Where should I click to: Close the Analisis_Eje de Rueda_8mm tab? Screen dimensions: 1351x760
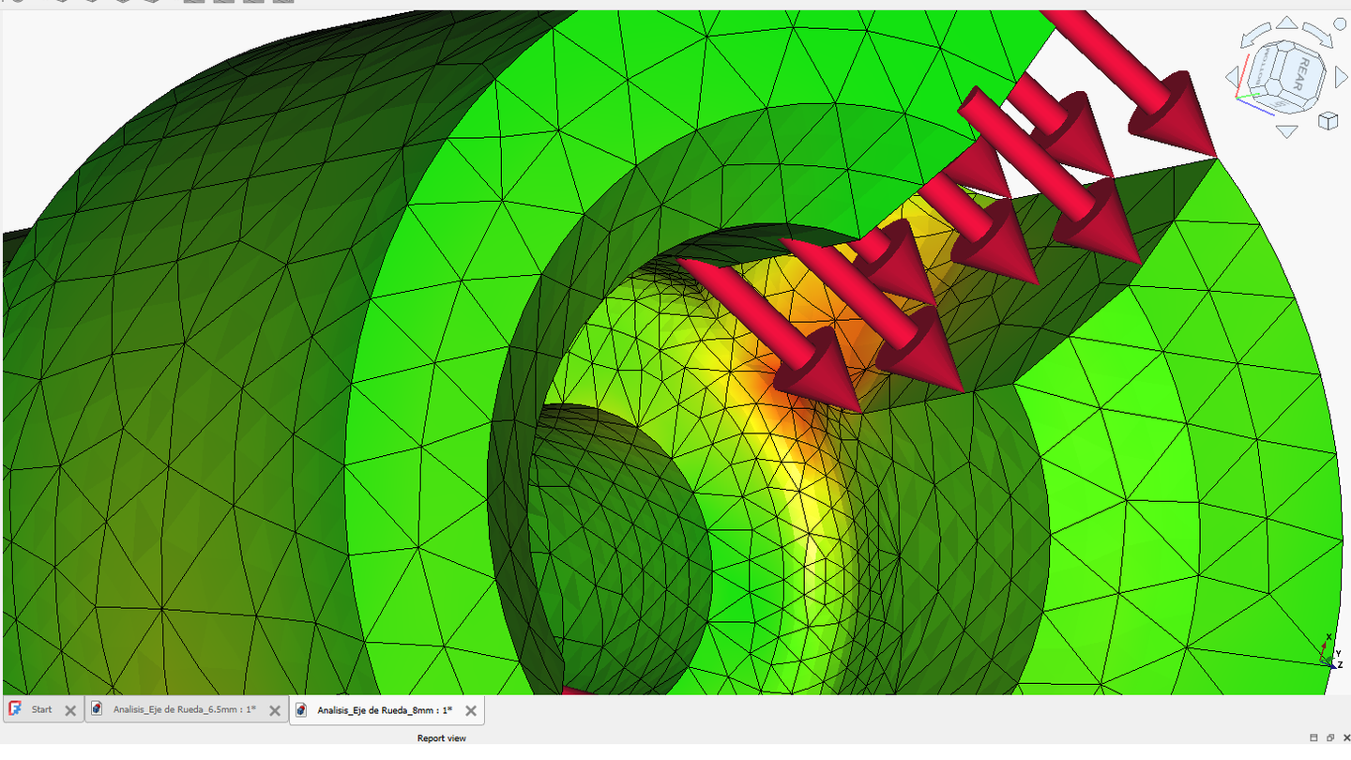pos(471,710)
